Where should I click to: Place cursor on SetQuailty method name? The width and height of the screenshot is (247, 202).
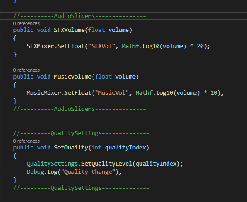click(71, 148)
